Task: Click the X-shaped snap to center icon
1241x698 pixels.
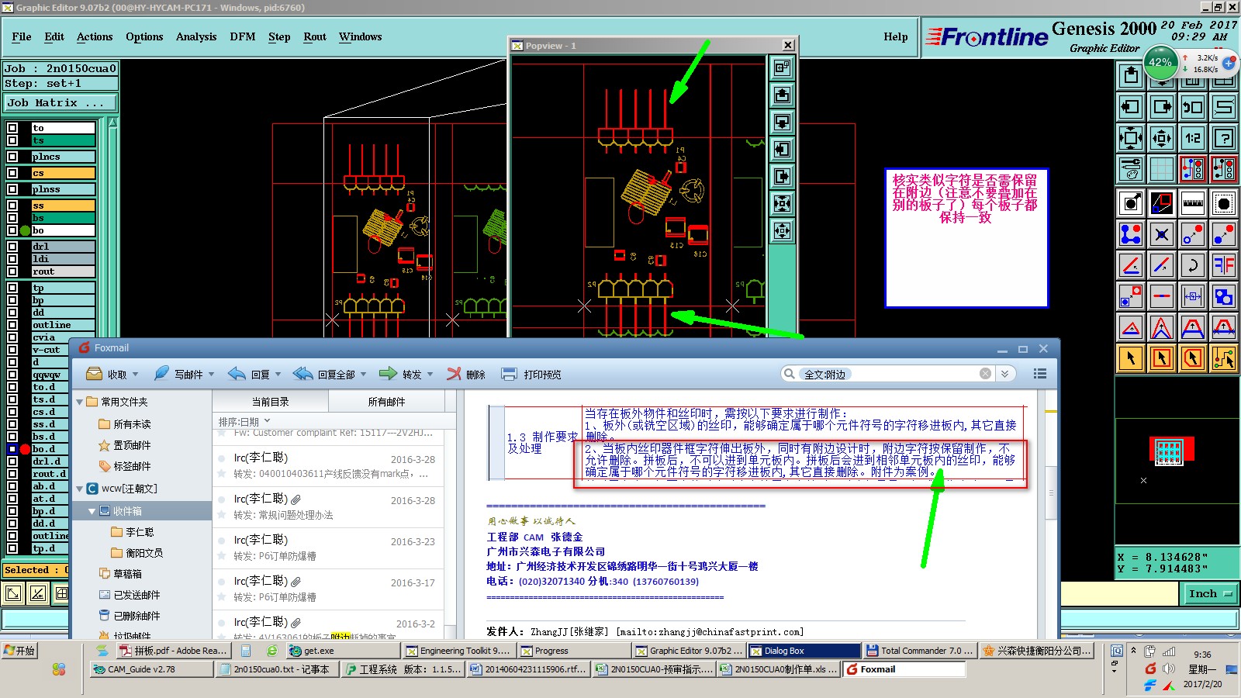Action: (x=1162, y=234)
